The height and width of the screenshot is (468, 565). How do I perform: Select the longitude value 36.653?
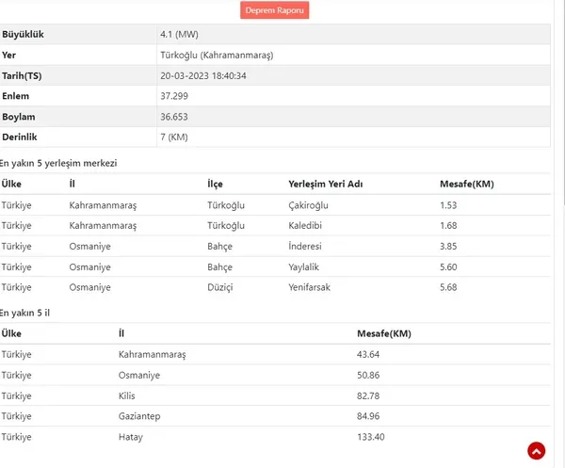174,117
